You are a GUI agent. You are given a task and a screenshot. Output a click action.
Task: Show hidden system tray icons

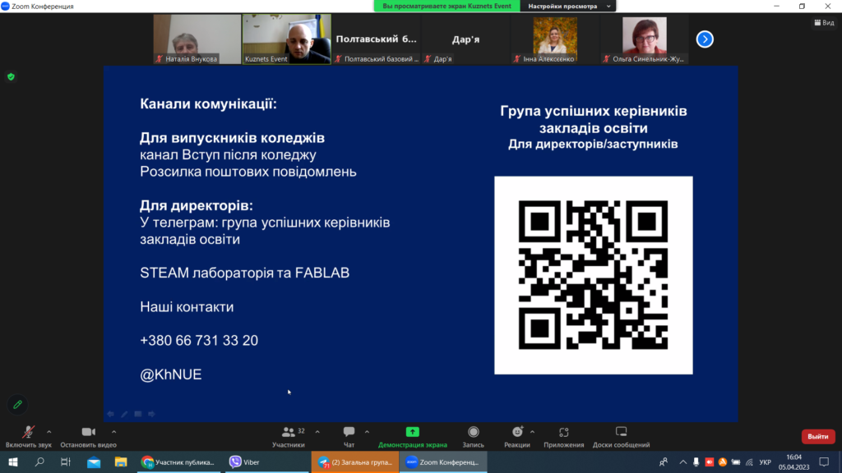tap(682, 462)
